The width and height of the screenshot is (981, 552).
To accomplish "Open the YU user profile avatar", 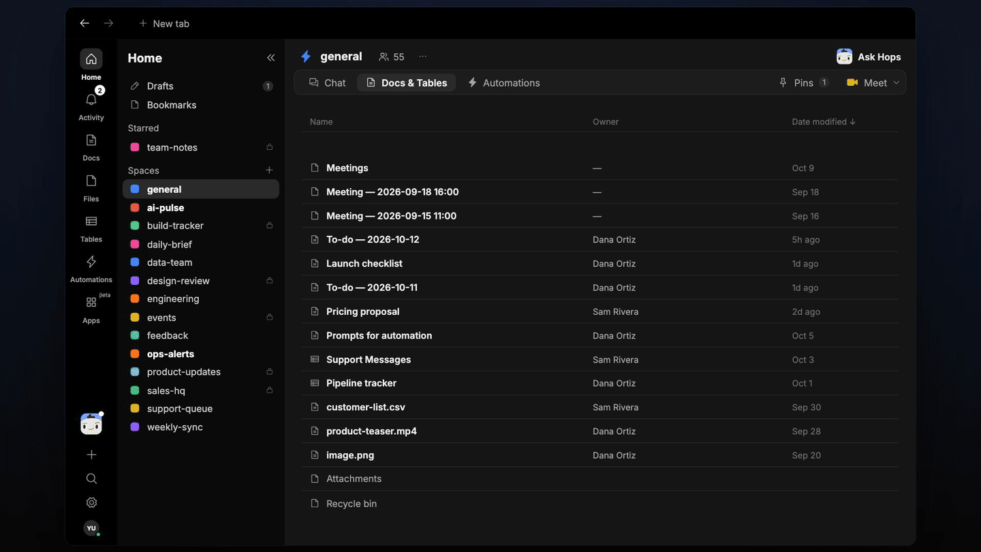I will coord(91,528).
